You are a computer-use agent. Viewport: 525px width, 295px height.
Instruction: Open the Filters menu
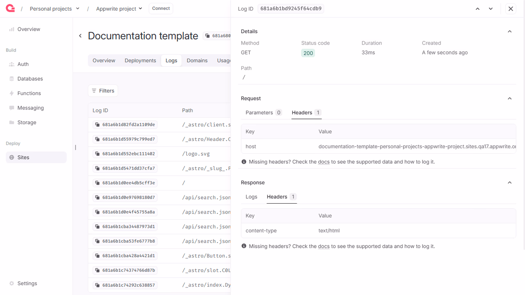(x=103, y=91)
